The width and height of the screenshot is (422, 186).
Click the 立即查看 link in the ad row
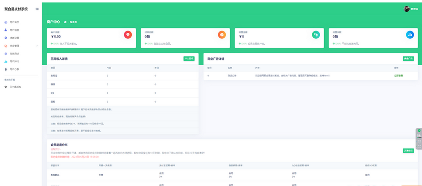[x=398, y=76]
